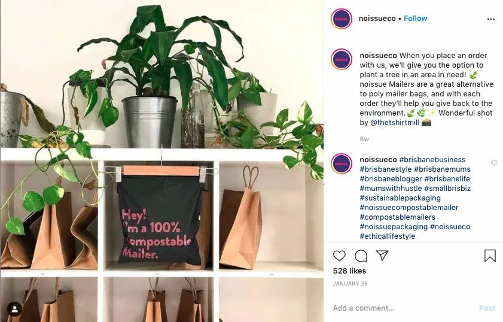The width and height of the screenshot is (503, 322).
Task: Open comment speech bubble icon
Action: [x=361, y=256]
